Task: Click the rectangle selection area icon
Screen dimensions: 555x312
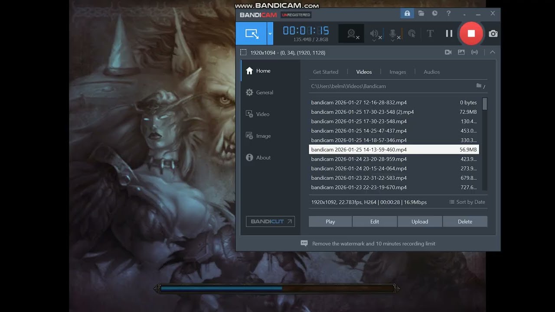Action: click(x=243, y=52)
